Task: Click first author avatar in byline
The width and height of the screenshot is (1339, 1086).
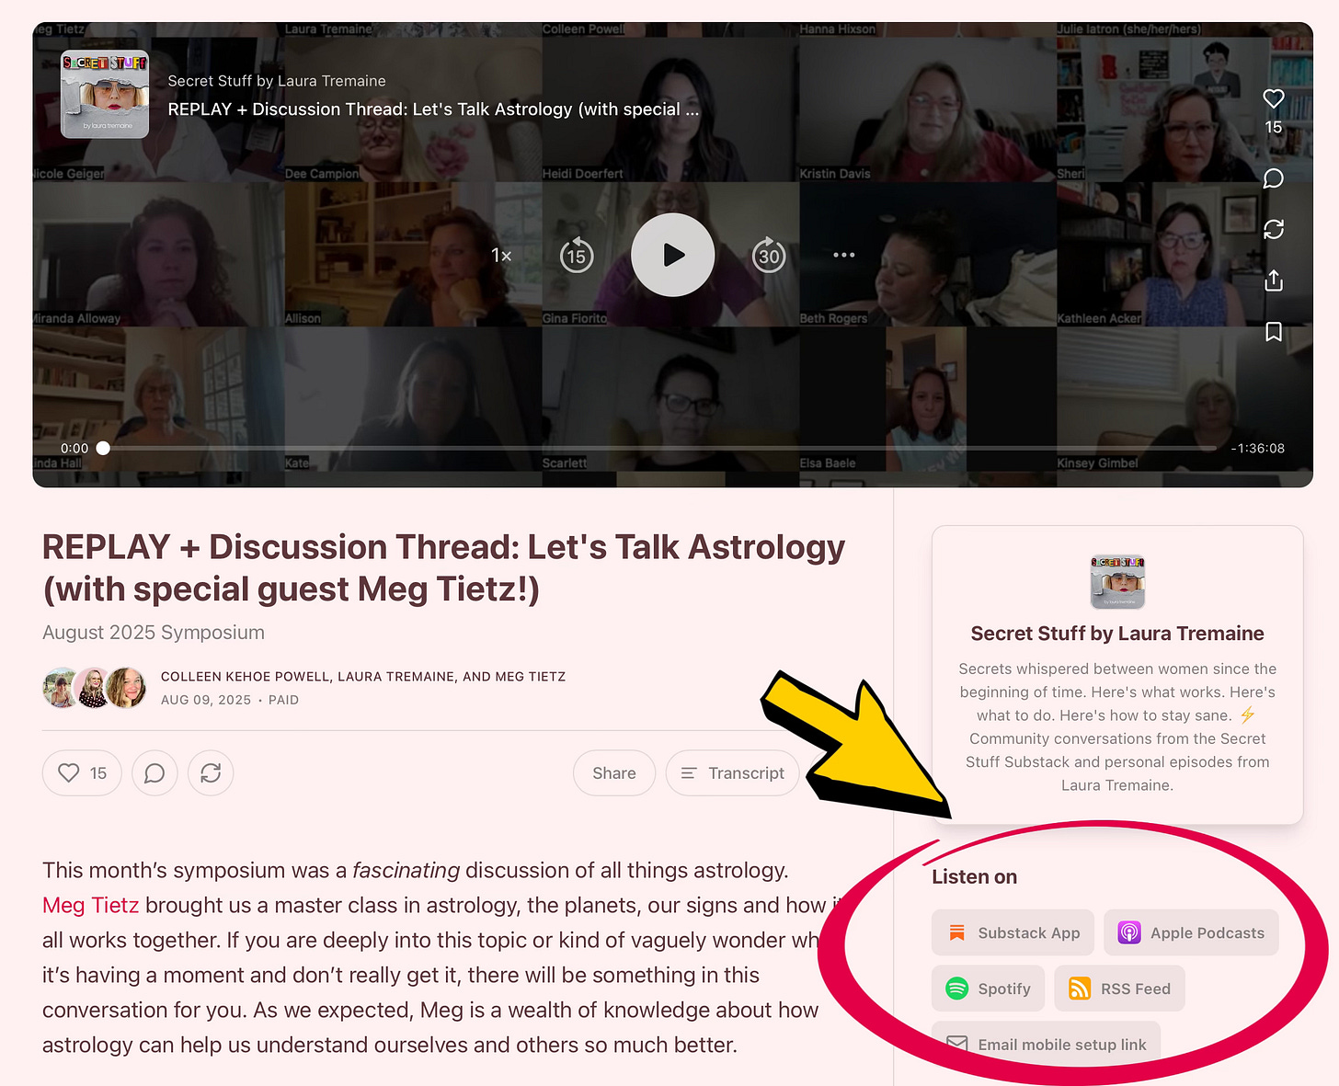Action: [x=61, y=688]
